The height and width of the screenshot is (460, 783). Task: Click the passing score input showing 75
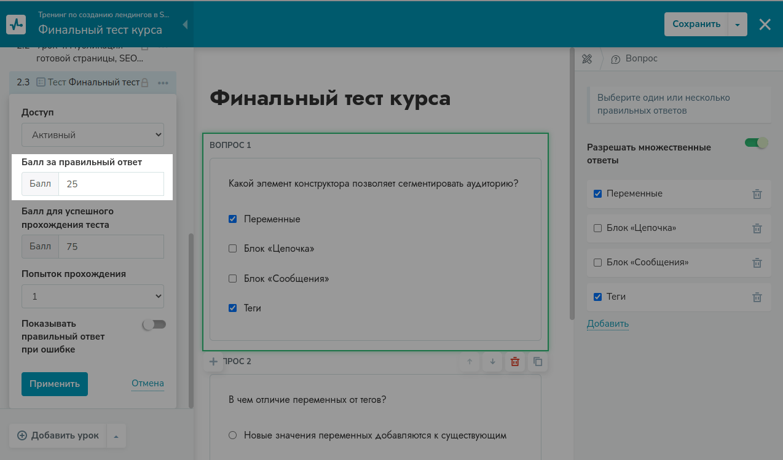(x=111, y=246)
